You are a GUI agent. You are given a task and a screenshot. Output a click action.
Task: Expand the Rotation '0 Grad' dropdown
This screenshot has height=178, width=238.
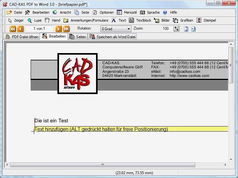click(128, 29)
